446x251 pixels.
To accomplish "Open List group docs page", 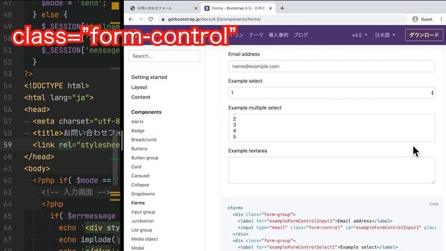I will pos(141,230).
